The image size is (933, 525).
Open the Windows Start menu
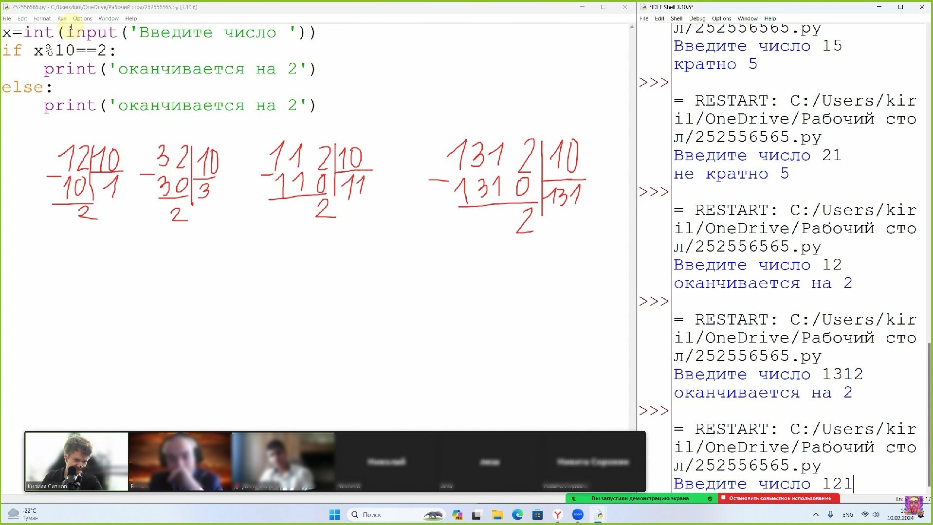(x=334, y=515)
